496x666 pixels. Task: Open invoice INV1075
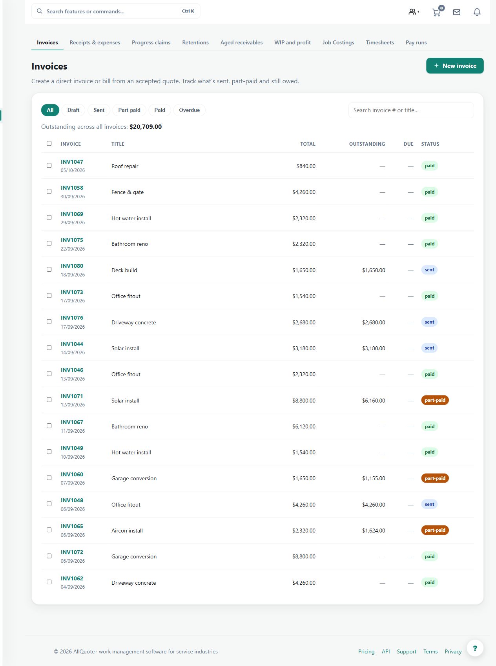[x=72, y=240]
